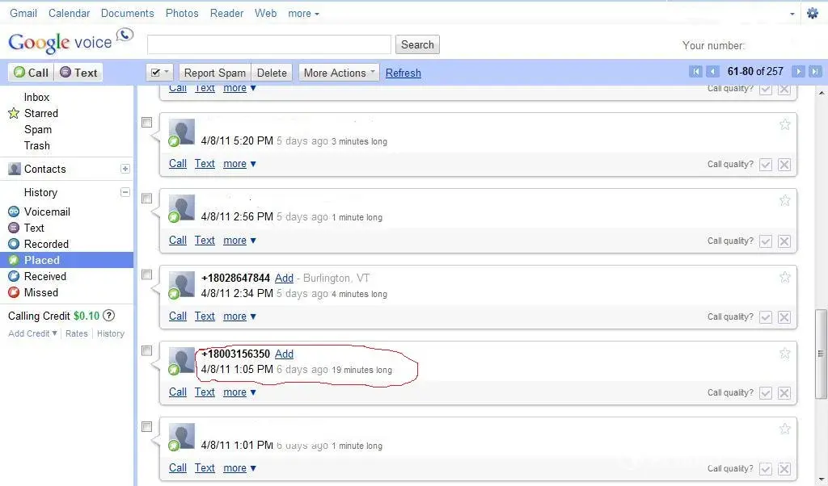Mark good call quality for 5:20 PM call

click(x=766, y=165)
